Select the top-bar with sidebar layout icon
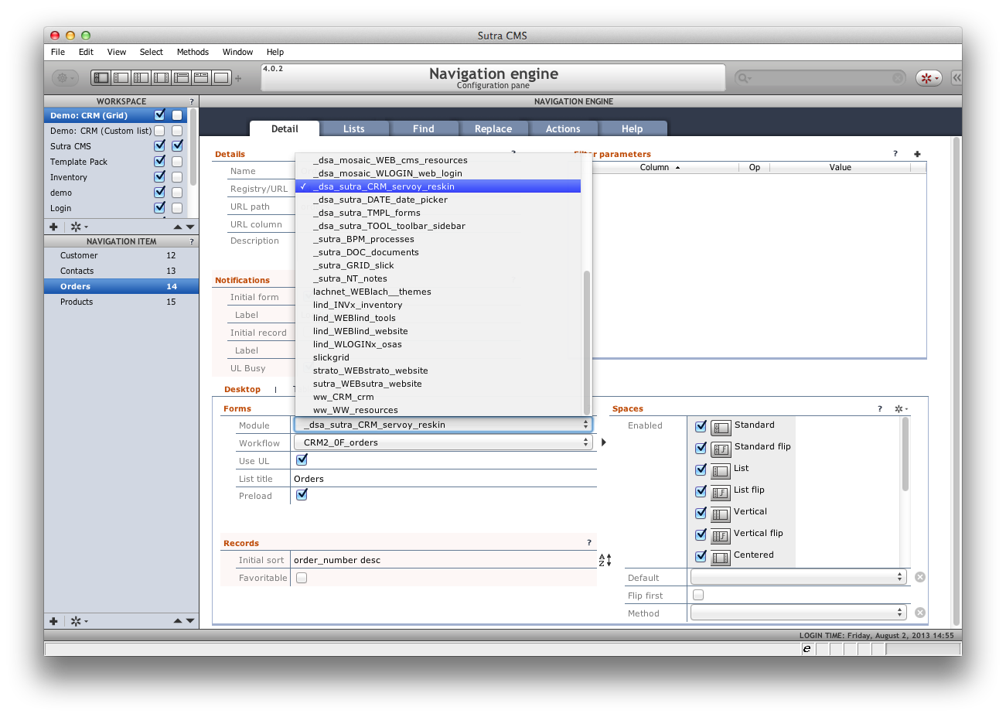The height and width of the screenshot is (717, 1006). (181, 77)
